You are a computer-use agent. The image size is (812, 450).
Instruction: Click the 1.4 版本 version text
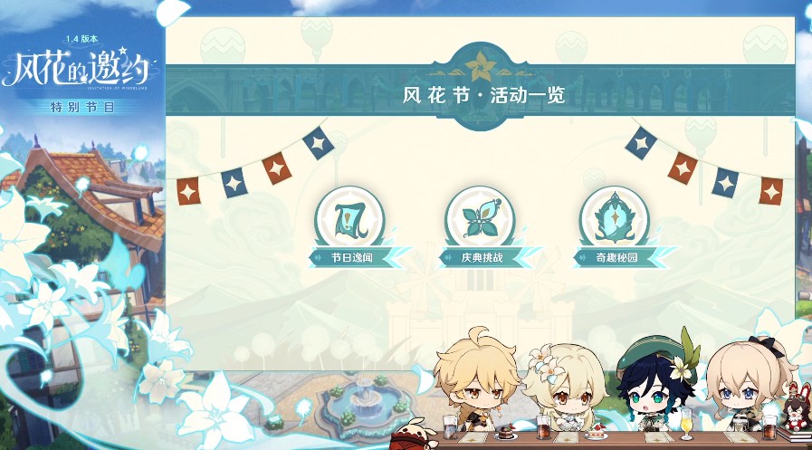click(81, 39)
